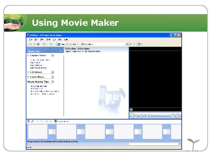
Task: Click the New Project toolbar icon
Action: 30,44
